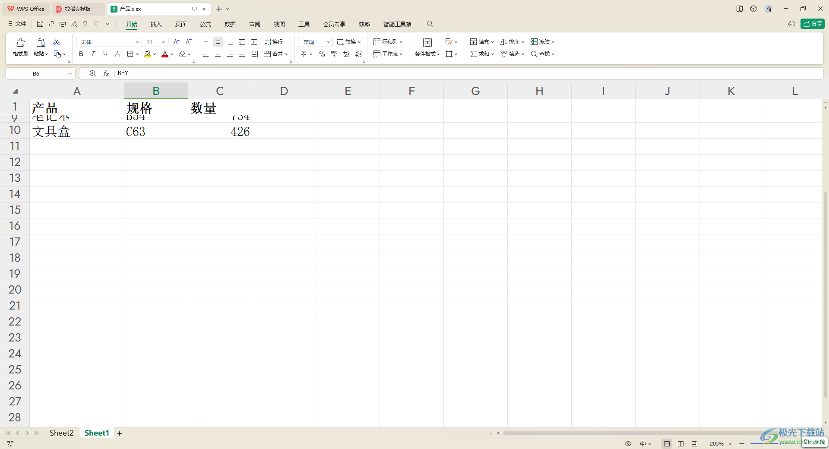The height and width of the screenshot is (449, 829).
Task: Open the font size dropdown
Action: [164, 42]
